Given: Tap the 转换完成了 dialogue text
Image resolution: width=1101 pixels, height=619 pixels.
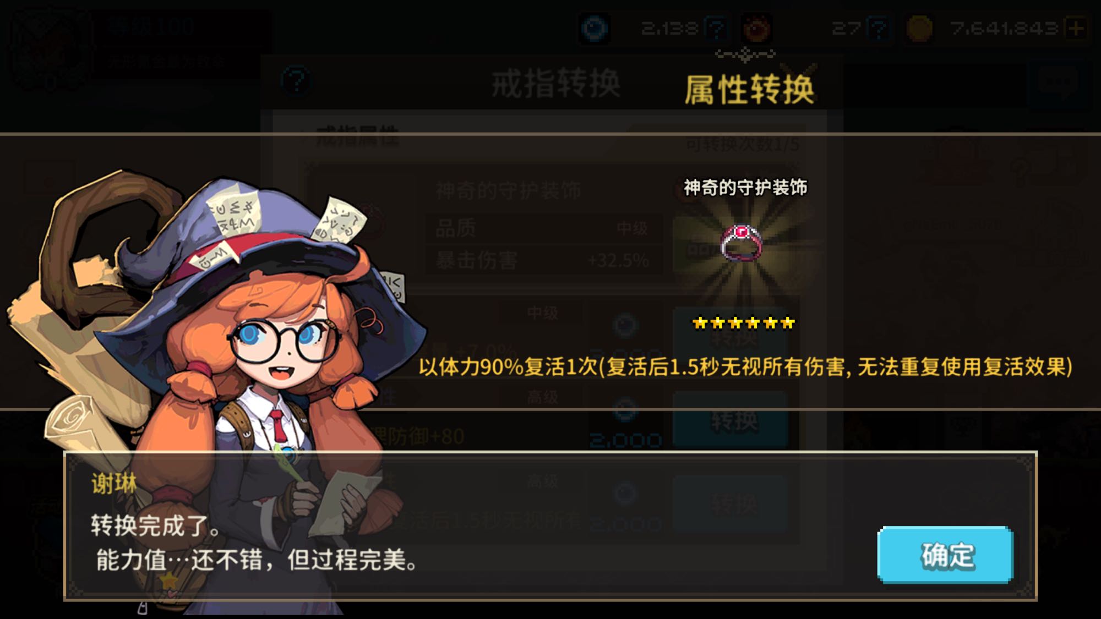Looking at the screenshot, I should tap(155, 525).
